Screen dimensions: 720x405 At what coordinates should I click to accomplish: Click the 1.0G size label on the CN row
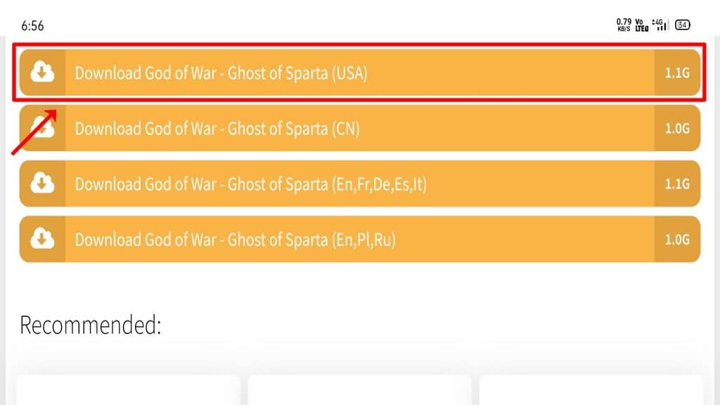pyautogui.click(x=677, y=128)
